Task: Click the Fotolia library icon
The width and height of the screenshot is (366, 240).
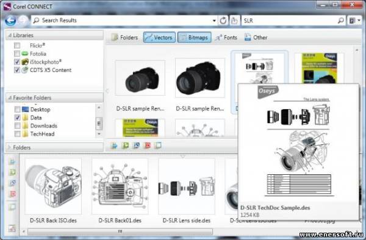Action: pos(25,54)
